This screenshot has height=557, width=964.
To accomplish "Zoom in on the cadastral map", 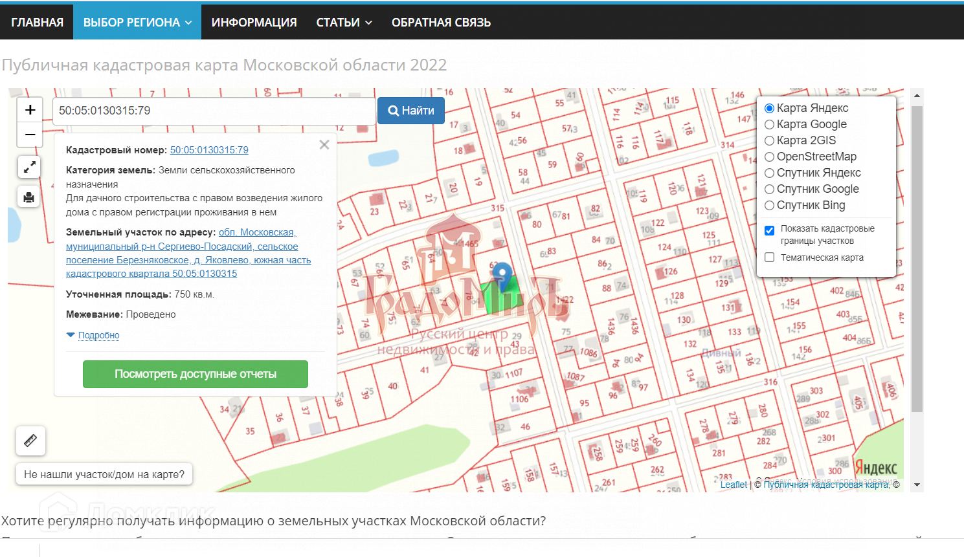I will point(30,110).
